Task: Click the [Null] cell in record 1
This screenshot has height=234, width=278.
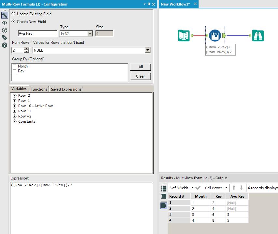Action: click(237, 203)
